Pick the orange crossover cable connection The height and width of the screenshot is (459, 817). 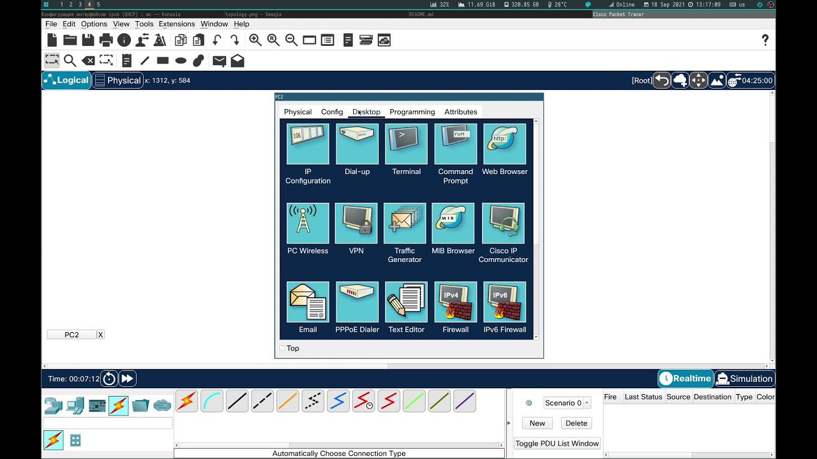pyautogui.click(x=288, y=401)
